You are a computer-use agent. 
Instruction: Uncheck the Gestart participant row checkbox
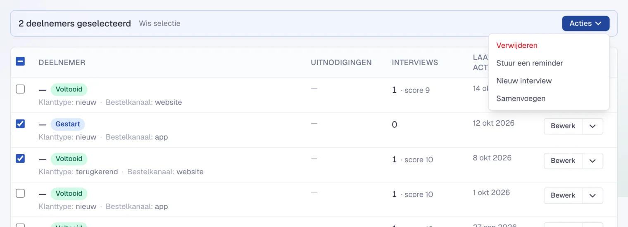tap(20, 124)
